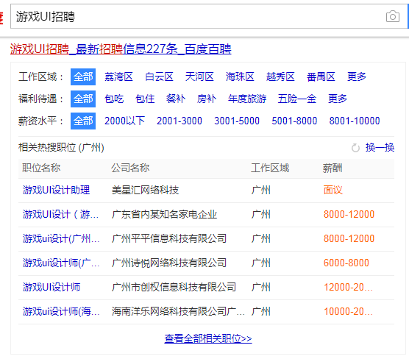The image size is (409, 359).
Task: Open the 游戏UI设计助理 job listing
Action: coord(57,190)
